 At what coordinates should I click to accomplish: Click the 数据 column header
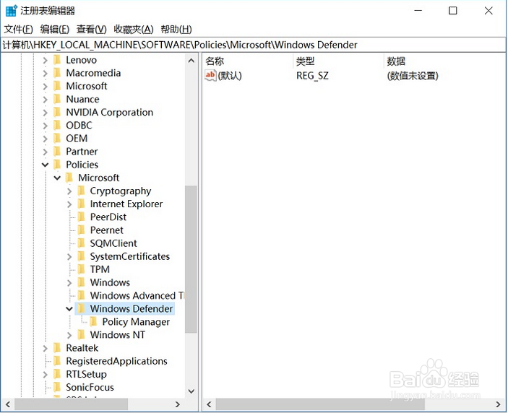tap(445, 61)
